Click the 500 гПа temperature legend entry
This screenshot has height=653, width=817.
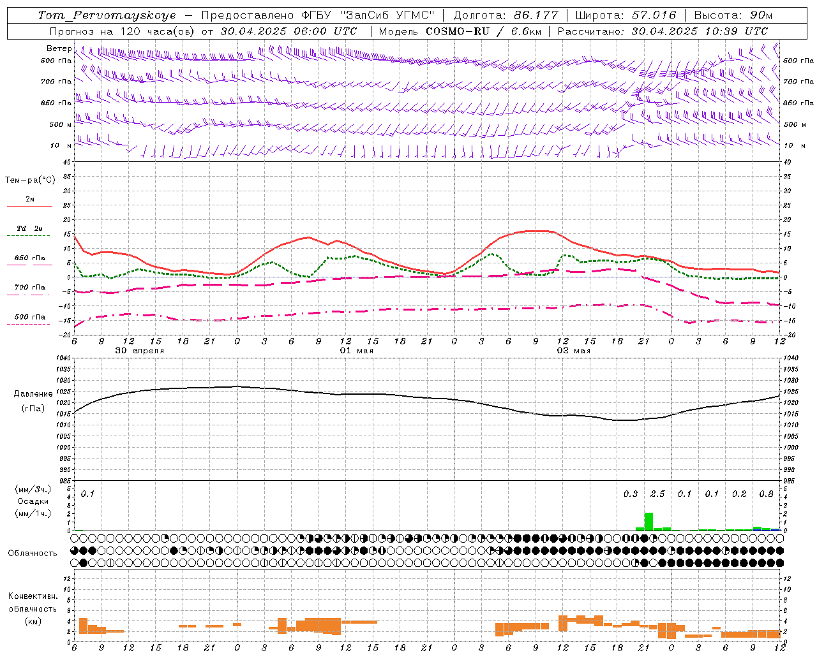(29, 317)
